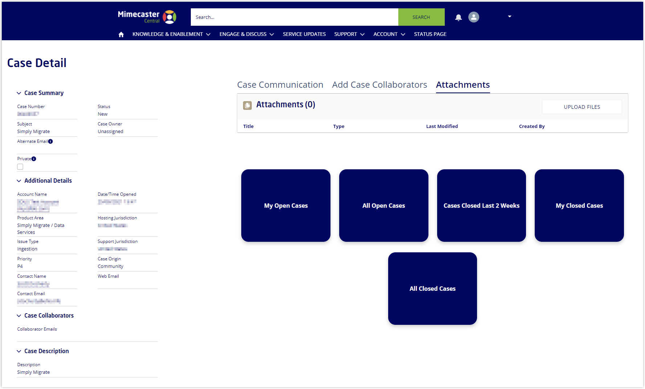645x389 pixels.
Task: Open the user account dropdown arrow
Action: pos(509,17)
